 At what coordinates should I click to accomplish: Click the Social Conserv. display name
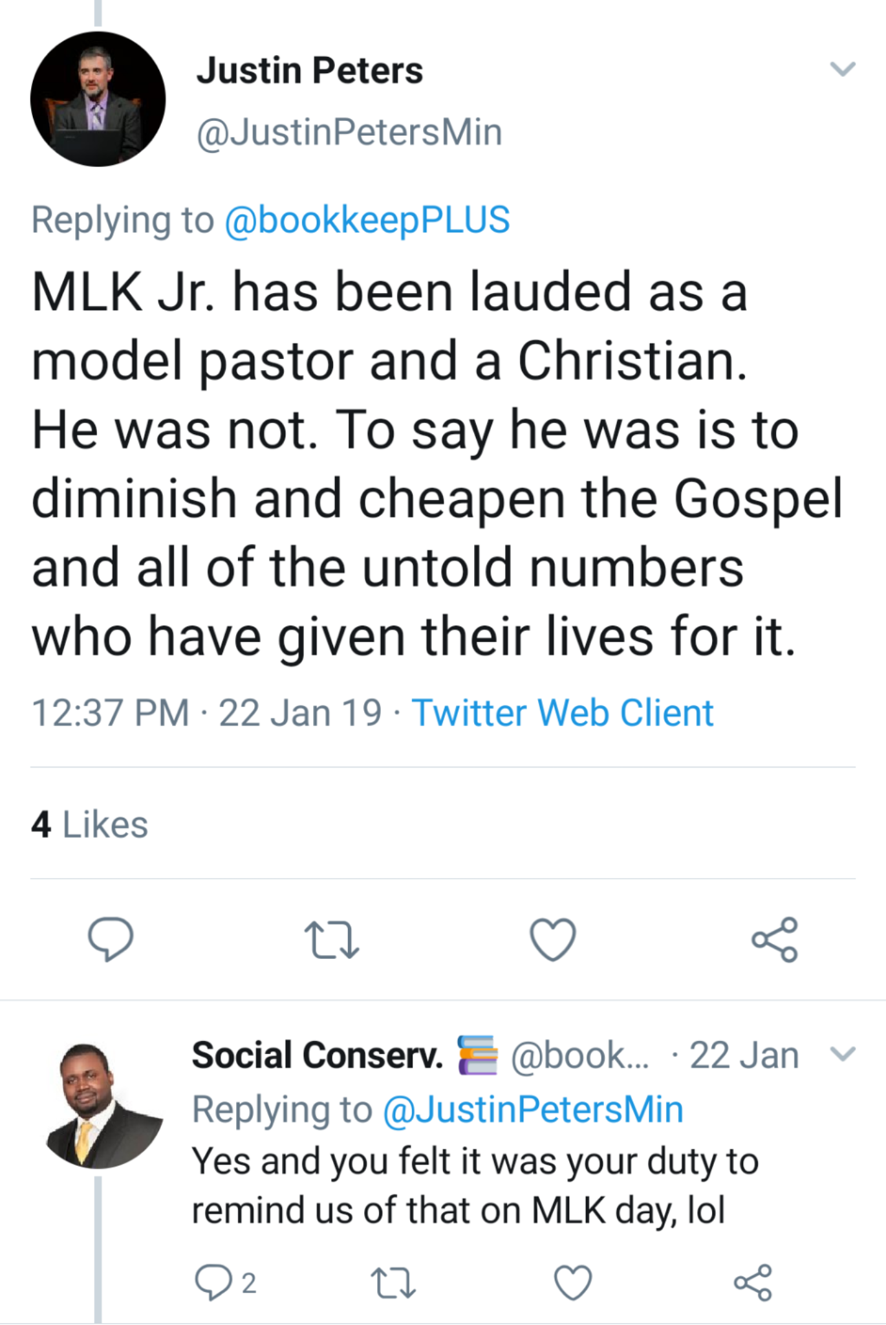point(318,1055)
